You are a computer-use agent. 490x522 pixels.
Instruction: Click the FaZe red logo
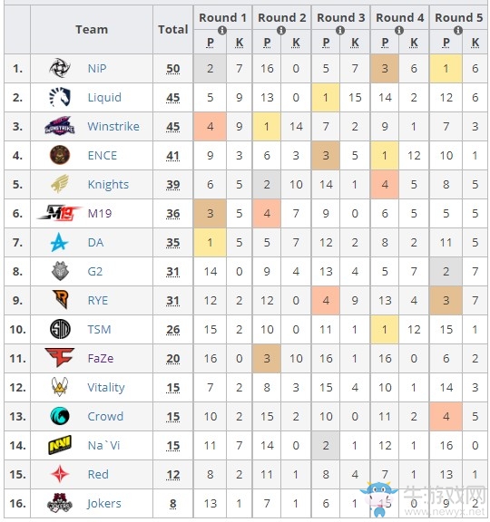point(60,358)
